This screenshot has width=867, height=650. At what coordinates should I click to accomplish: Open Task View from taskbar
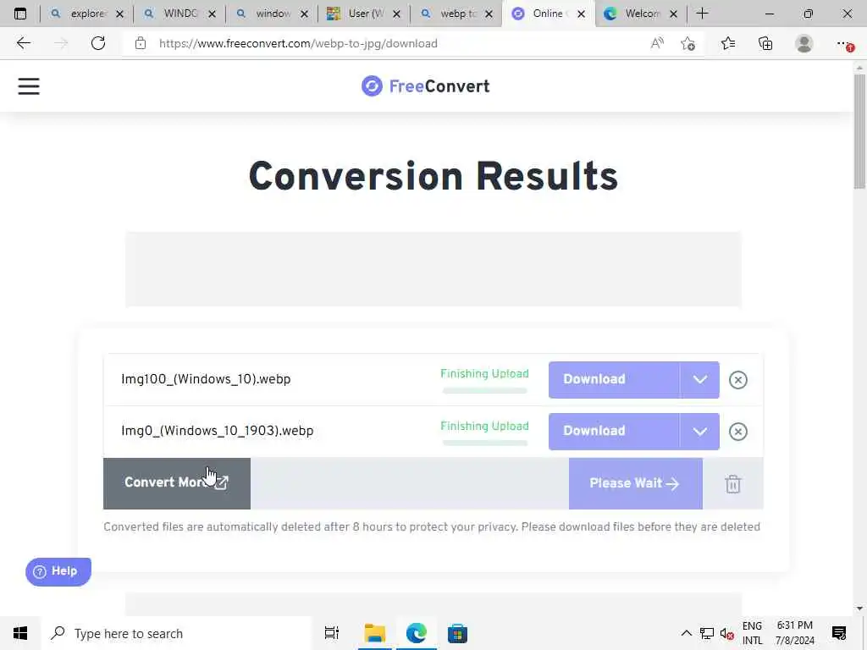332,633
